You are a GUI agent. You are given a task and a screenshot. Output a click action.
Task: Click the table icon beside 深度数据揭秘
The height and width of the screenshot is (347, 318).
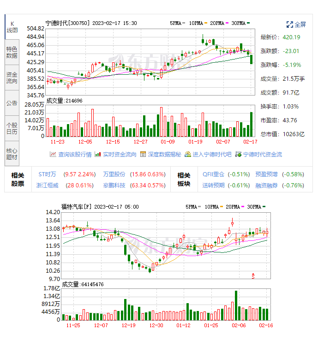tap(143, 154)
